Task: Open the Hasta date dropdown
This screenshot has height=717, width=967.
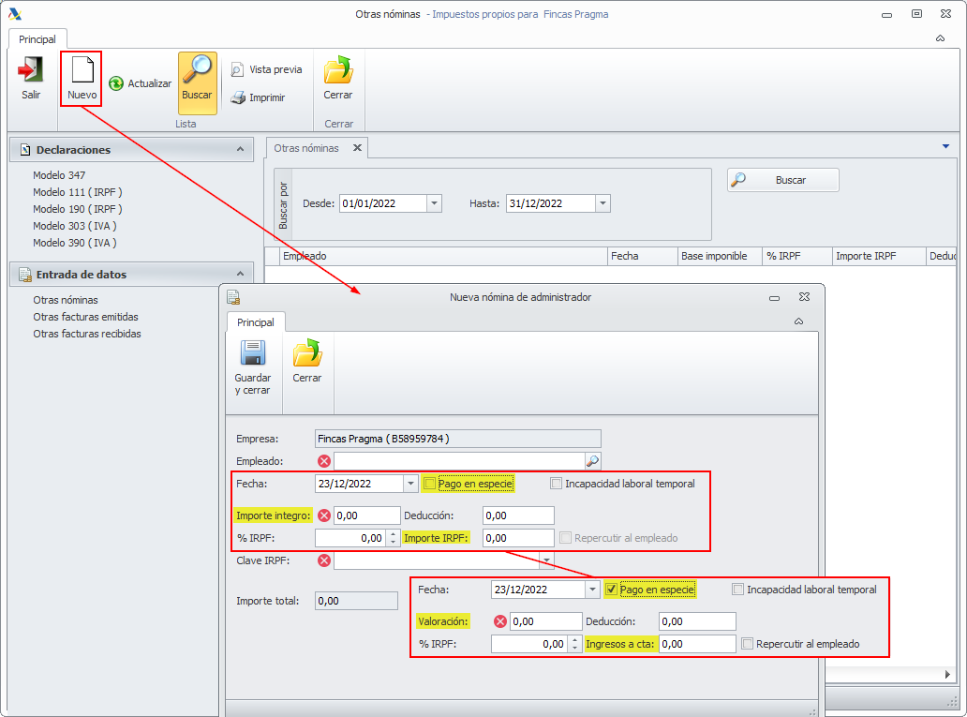Action: 603,203
